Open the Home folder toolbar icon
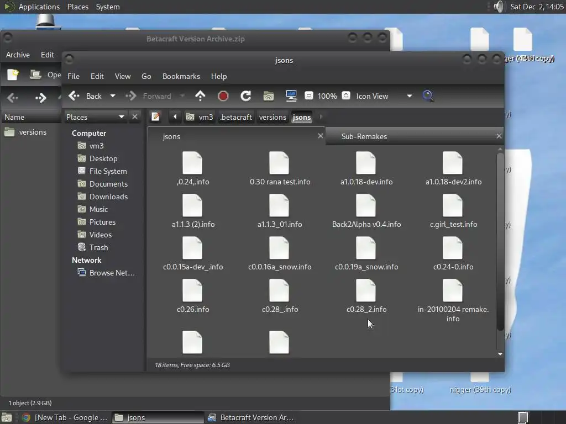The height and width of the screenshot is (424, 566). (x=269, y=96)
